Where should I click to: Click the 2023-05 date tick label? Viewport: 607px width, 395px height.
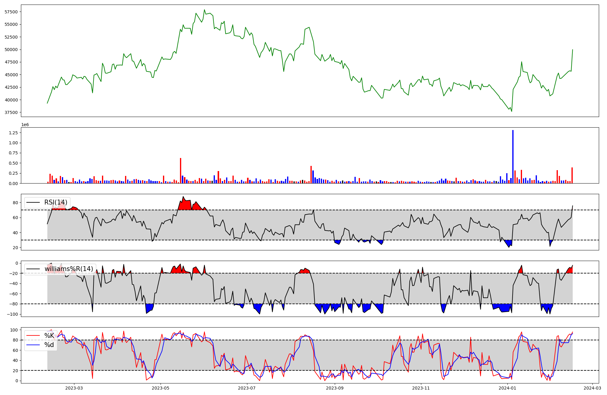click(161, 388)
